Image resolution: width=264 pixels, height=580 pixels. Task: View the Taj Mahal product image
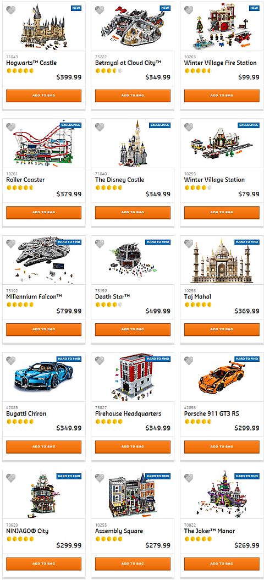coord(222,261)
